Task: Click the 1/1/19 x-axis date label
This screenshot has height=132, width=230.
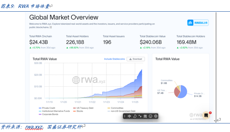Action: point(49,102)
